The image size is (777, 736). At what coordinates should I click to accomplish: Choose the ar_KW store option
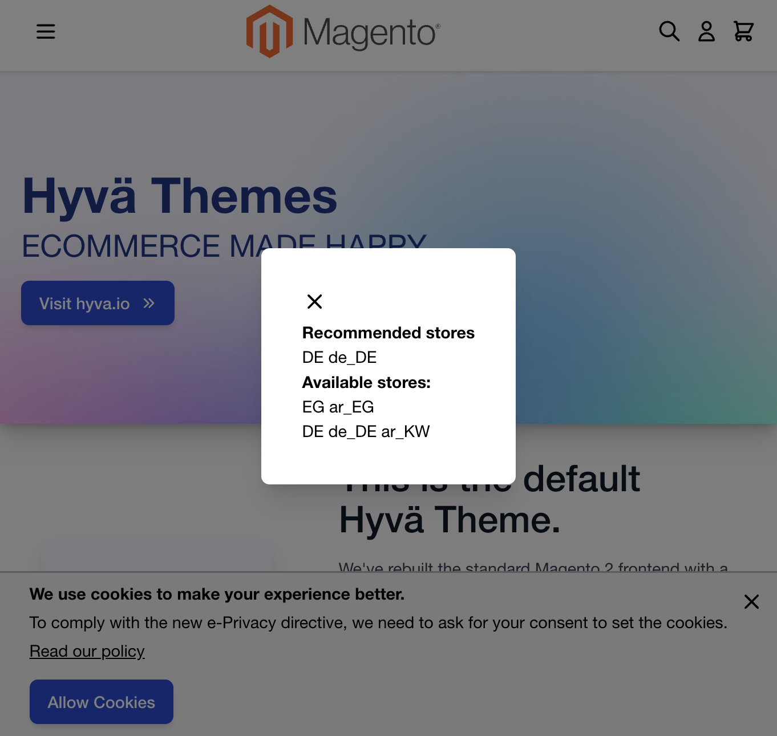click(406, 431)
